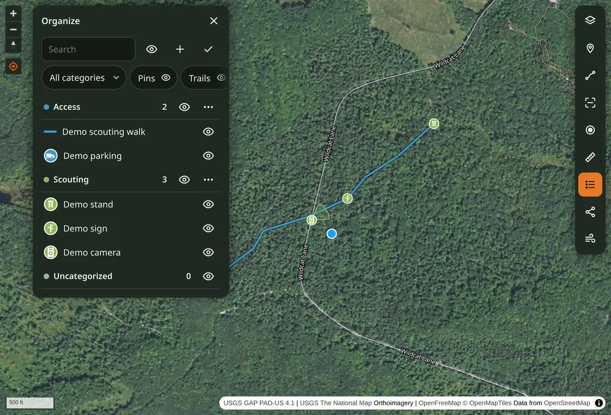
Task: Select Demo parking in list
Action: coord(92,156)
